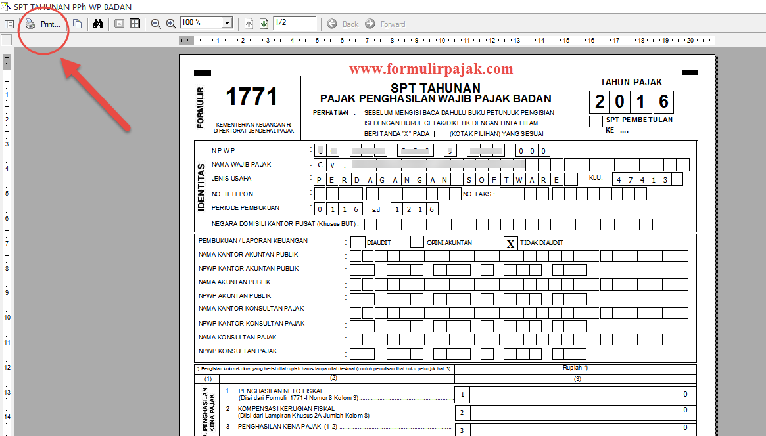
Task: Switch to multiple pages grid view
Action: 135,24
